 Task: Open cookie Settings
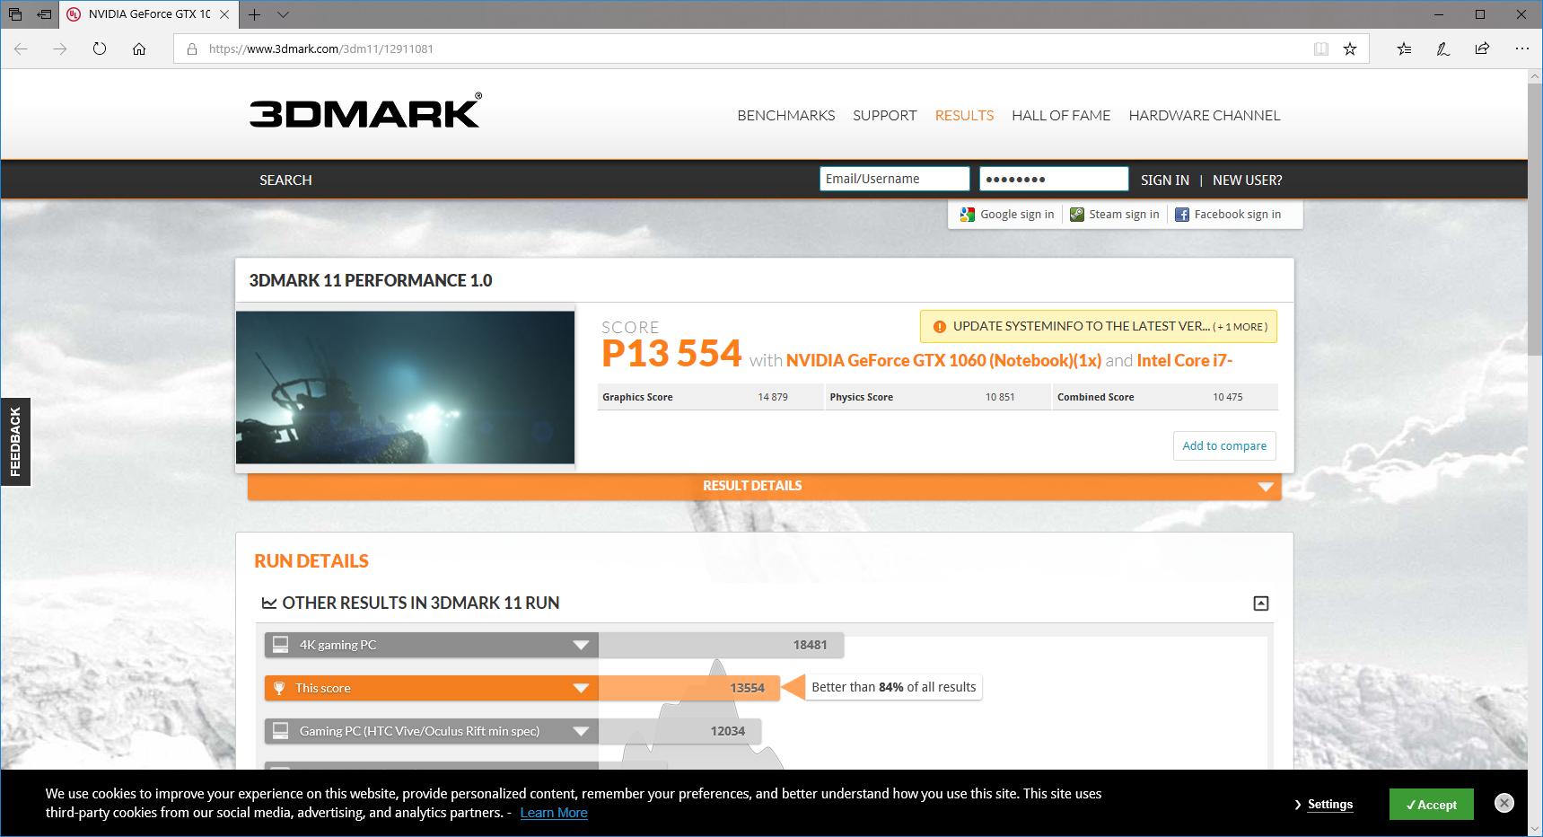1330,805
